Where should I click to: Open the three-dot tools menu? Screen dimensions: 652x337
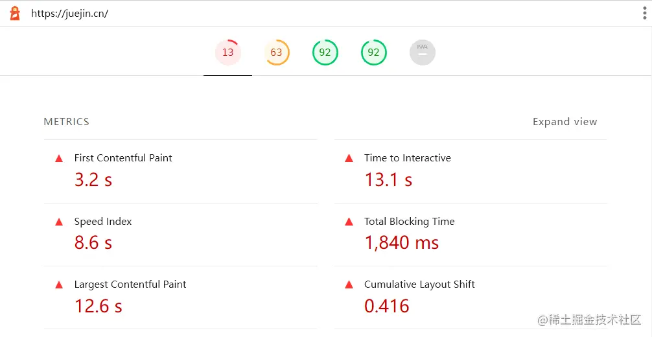[x=644, y=14]
